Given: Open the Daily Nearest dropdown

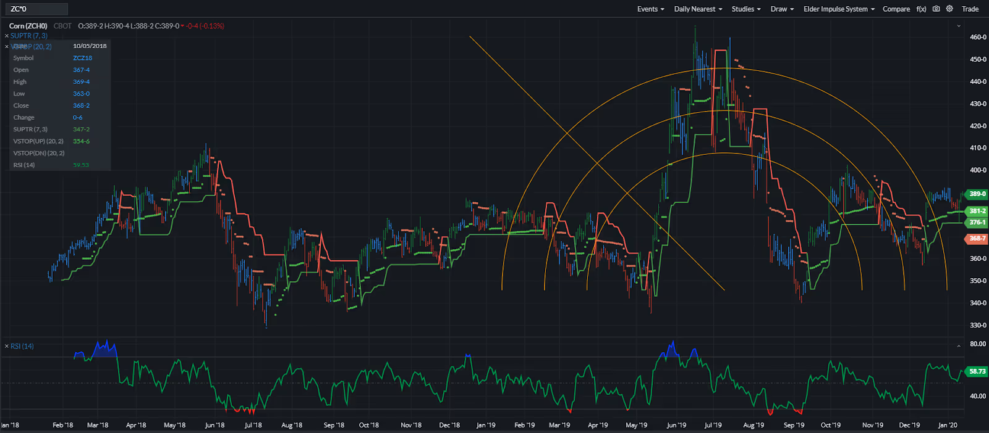Looking at the screenshot, I should [x=698, y=9].
